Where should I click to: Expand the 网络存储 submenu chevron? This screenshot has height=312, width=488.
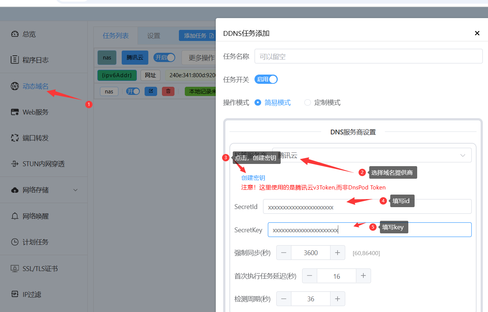click(x=76, y=190)
